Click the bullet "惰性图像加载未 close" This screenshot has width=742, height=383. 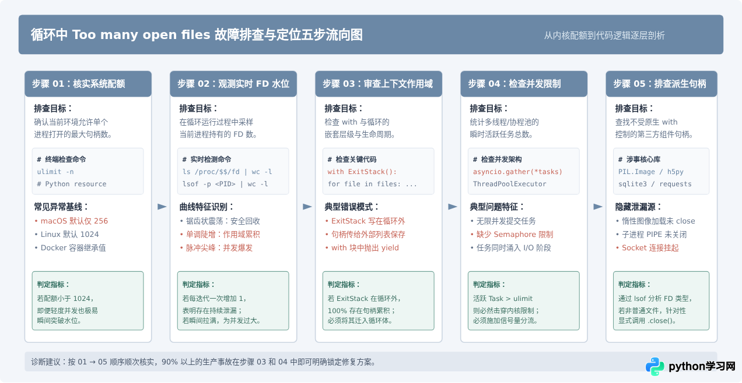[655, 221]
